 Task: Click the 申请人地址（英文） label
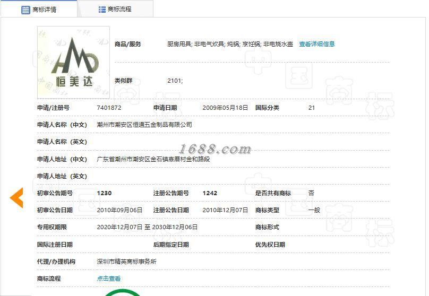click(62, 176)
